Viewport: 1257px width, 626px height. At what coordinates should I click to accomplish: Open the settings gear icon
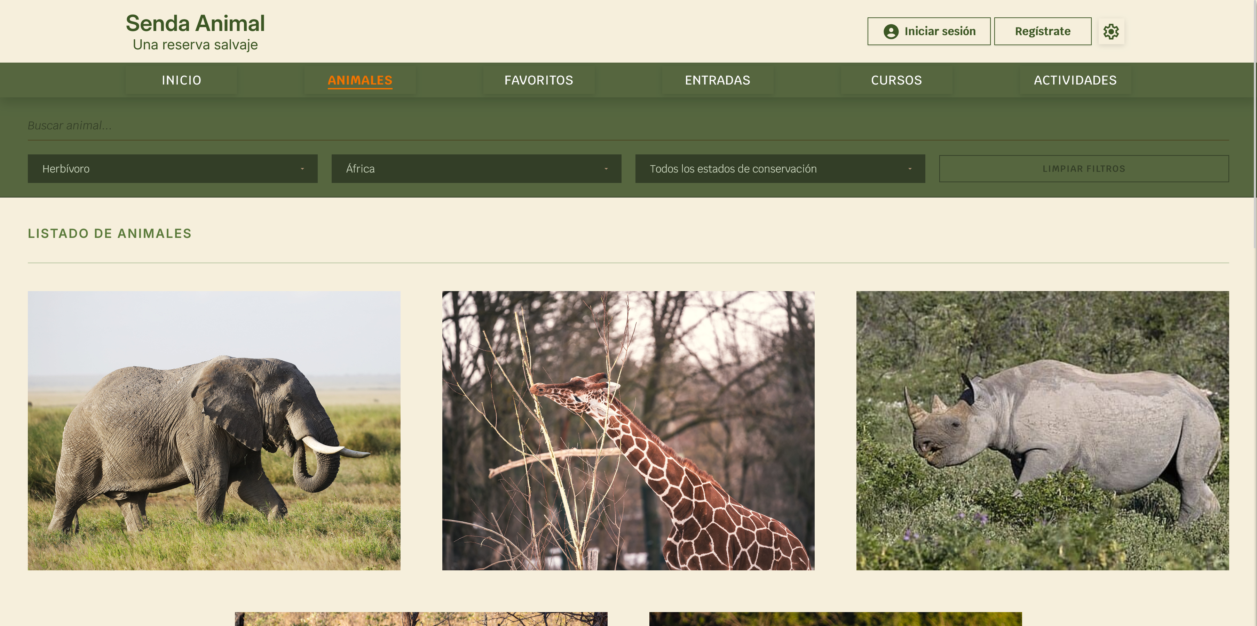[x=1110, y=31]
